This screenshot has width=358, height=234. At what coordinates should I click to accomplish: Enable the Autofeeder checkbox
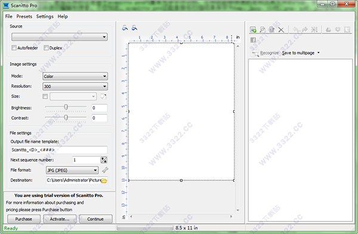click(x=14, y=48)
